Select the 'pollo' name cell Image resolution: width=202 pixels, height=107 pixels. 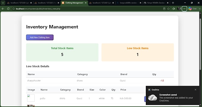pyautogui.click(x=43, y=98)
